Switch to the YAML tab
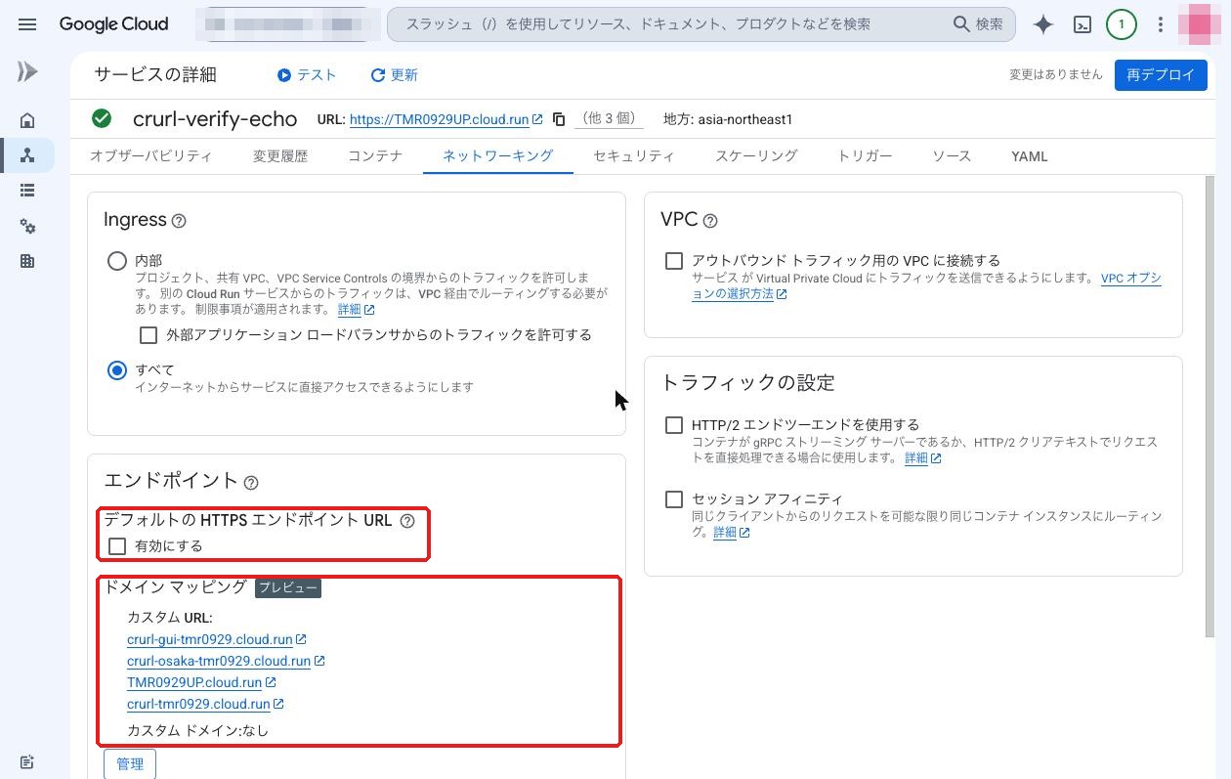Screen dimensions: 1231x779 1030,155
